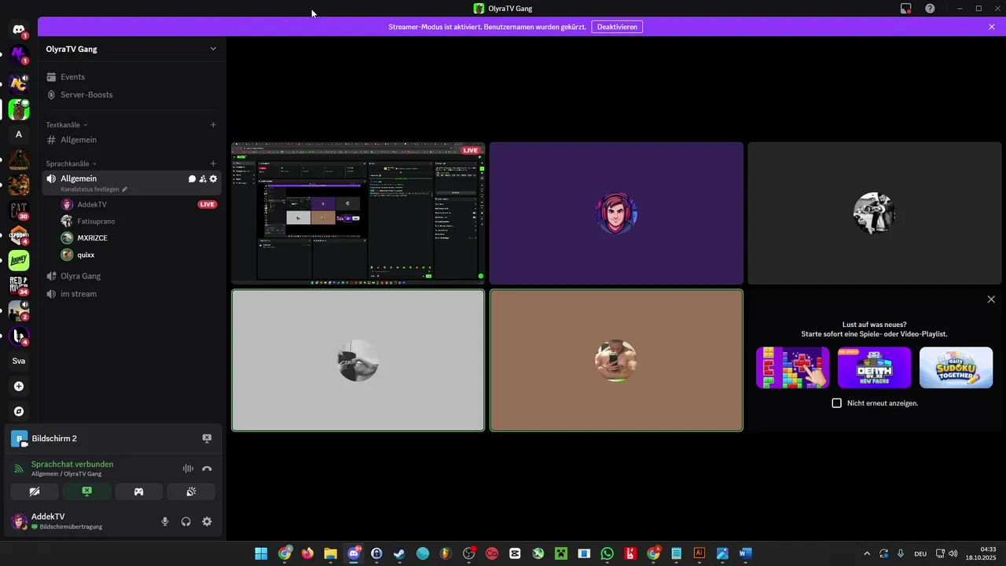
Task: Select the light gray video tile
Action: (x=358, y=361)
